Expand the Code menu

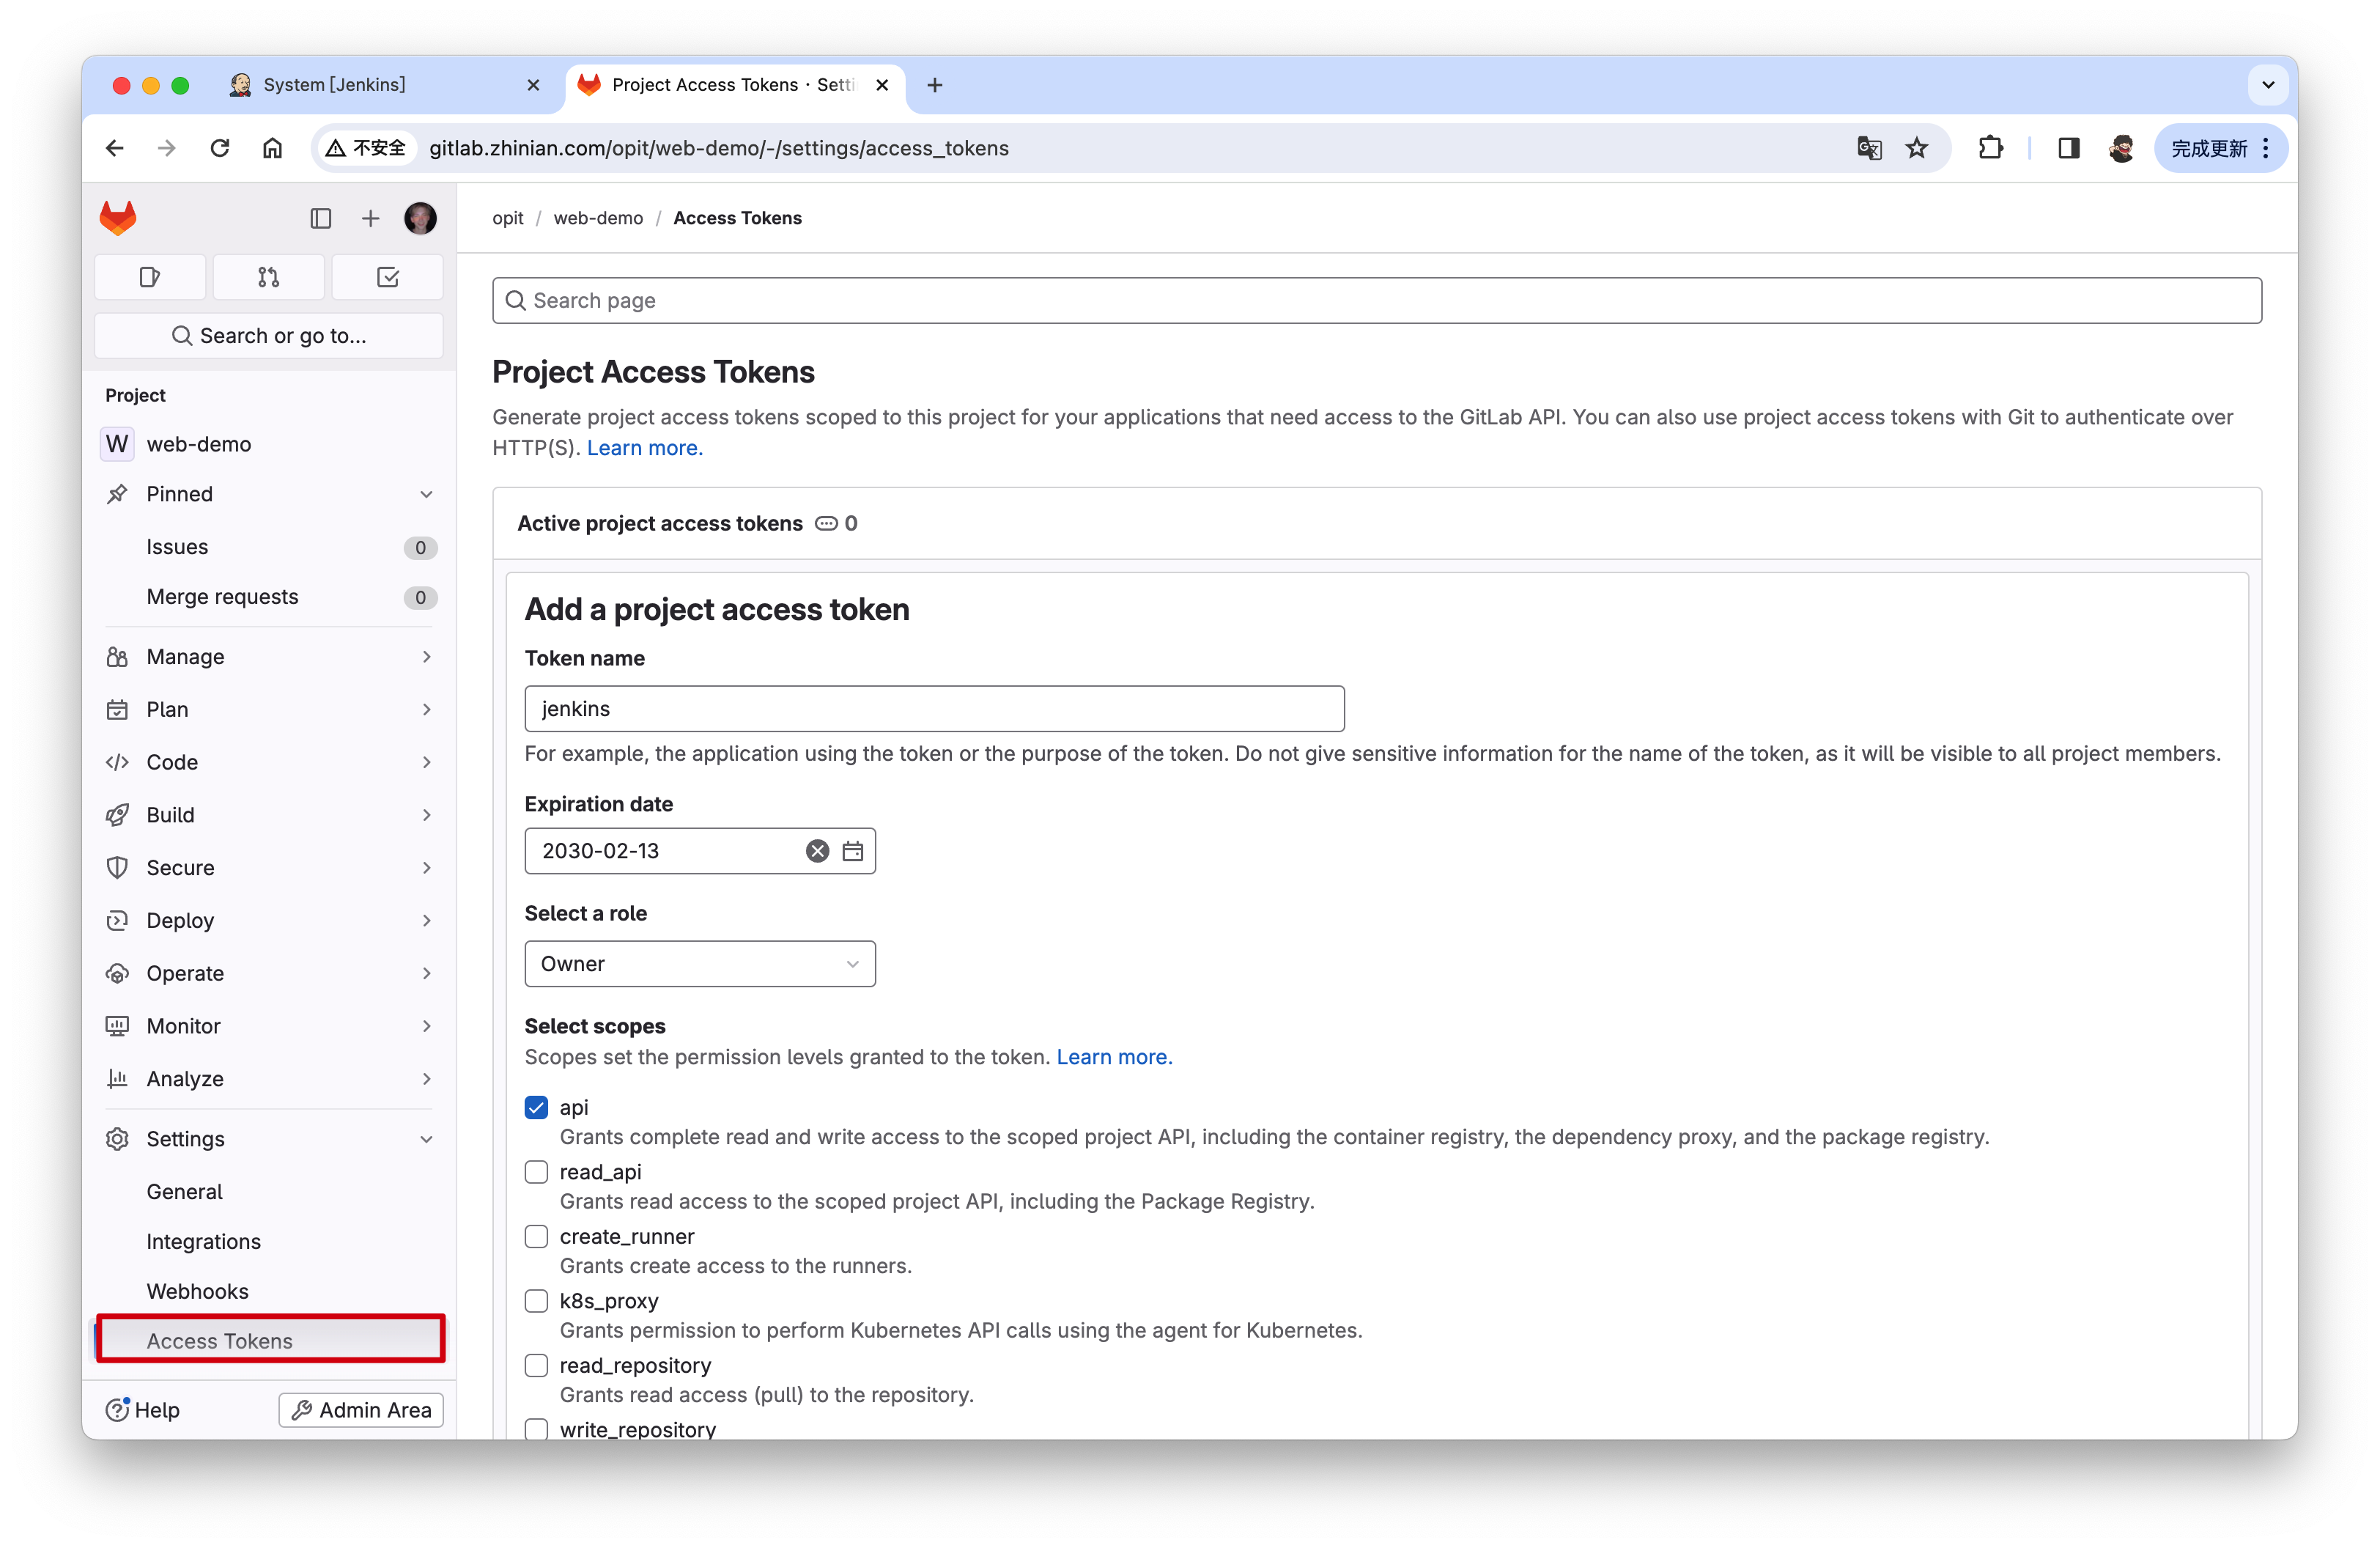(x=270, y=762)
